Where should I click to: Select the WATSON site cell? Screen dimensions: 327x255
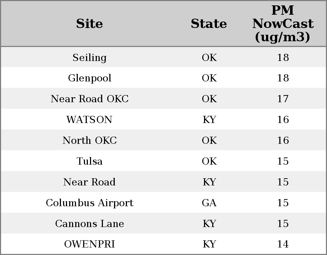tap(89, 120)
